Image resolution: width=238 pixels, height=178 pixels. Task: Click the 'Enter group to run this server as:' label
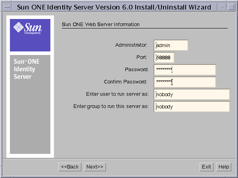pyautogui.click(x=111, y=106)
